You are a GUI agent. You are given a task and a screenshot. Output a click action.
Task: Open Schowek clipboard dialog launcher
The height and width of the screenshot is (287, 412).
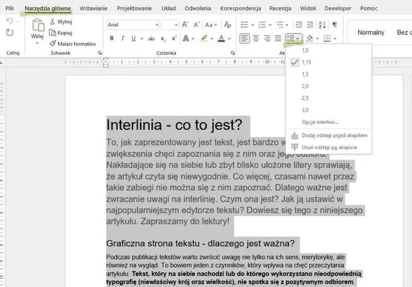point(99,53)
